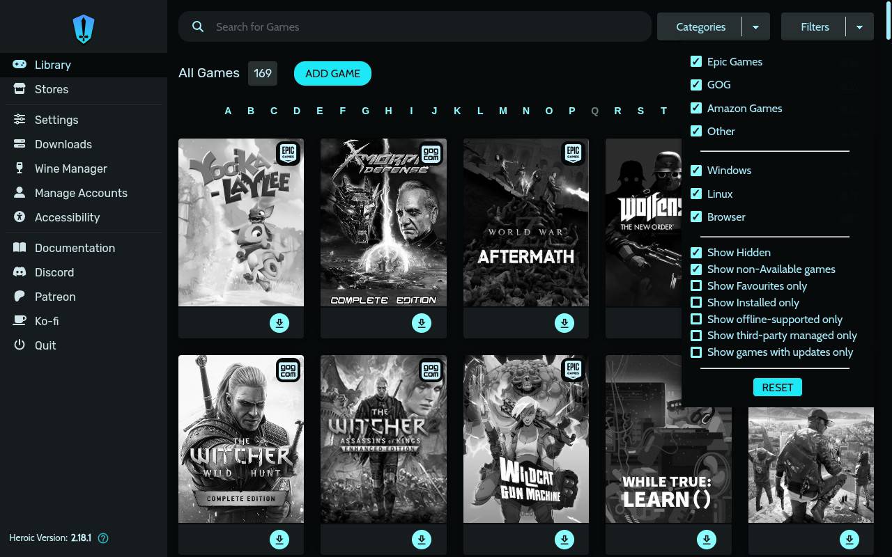Jump to games starting with S

640,111
